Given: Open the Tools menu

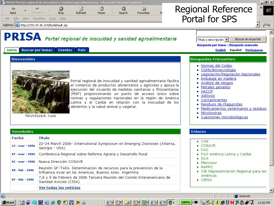Looking at the screenshot, I should (x=53, y=19).
